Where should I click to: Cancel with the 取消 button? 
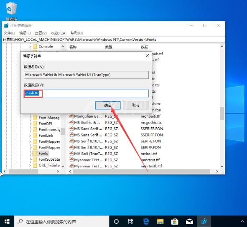coord(136,105)
